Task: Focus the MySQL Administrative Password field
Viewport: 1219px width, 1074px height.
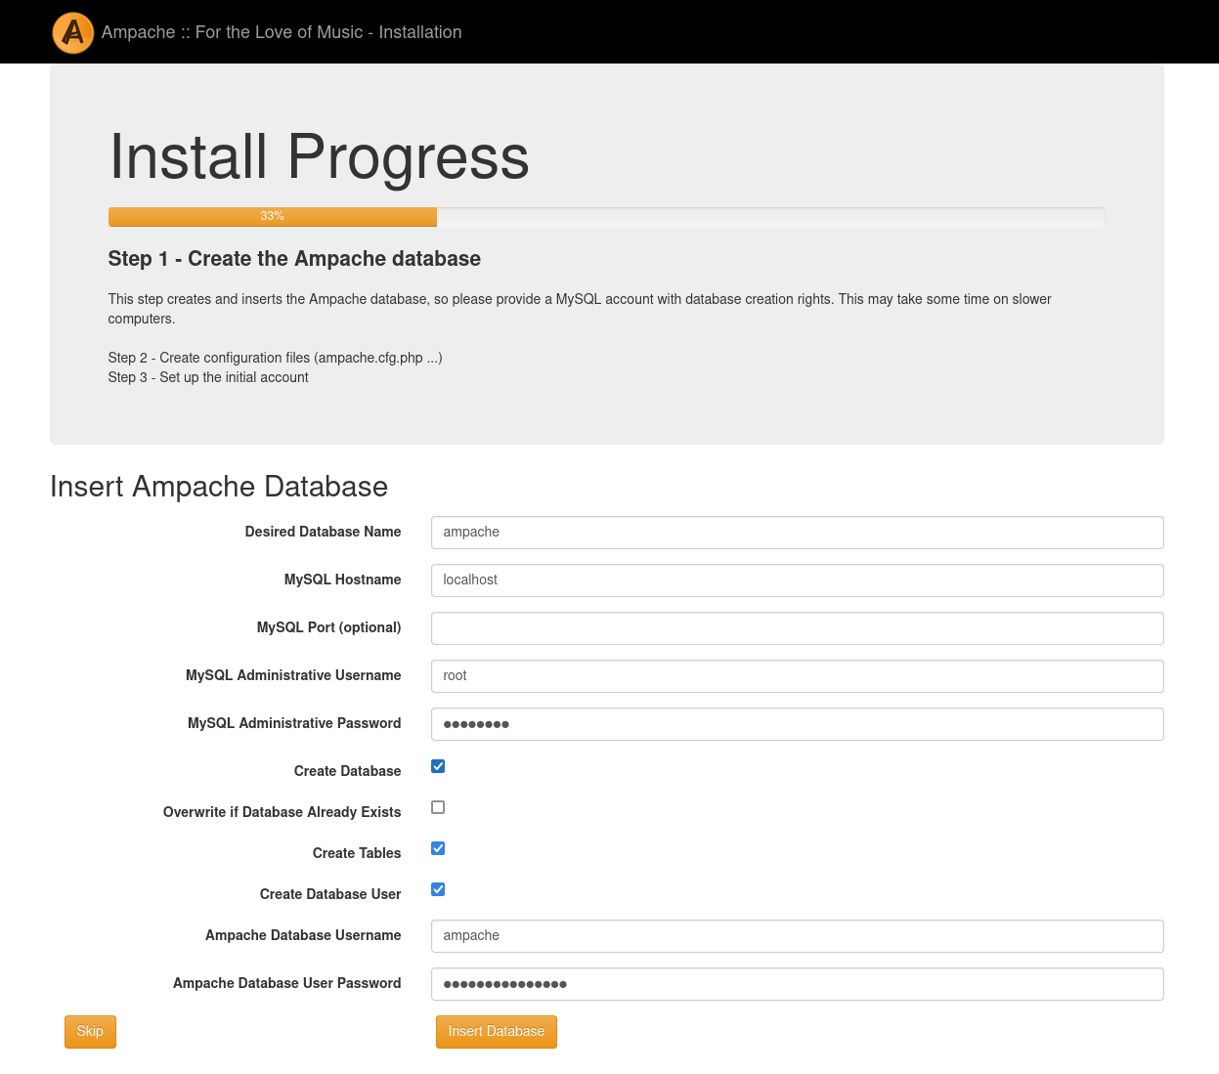Action: tap(798, 724)
